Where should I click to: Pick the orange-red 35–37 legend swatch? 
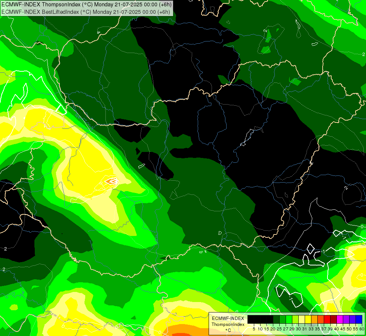pos(321,319)
